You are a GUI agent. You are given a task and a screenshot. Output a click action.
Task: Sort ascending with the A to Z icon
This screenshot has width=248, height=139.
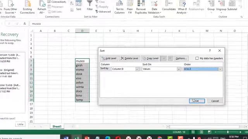(x=72, y=3)
